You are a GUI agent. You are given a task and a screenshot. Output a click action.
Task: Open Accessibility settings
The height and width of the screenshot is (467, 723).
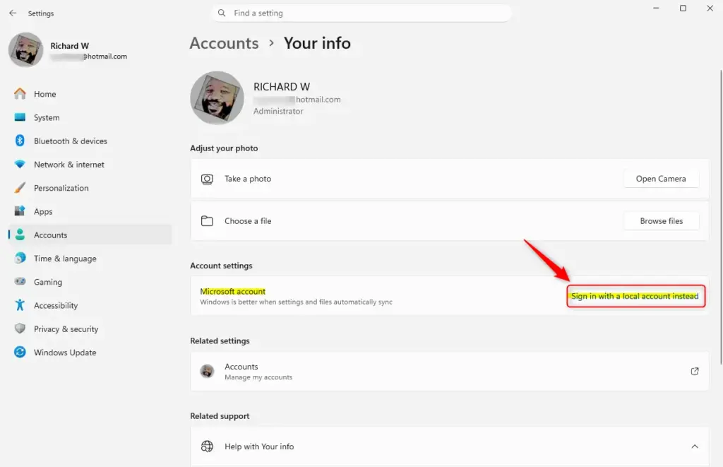(90, 305)
